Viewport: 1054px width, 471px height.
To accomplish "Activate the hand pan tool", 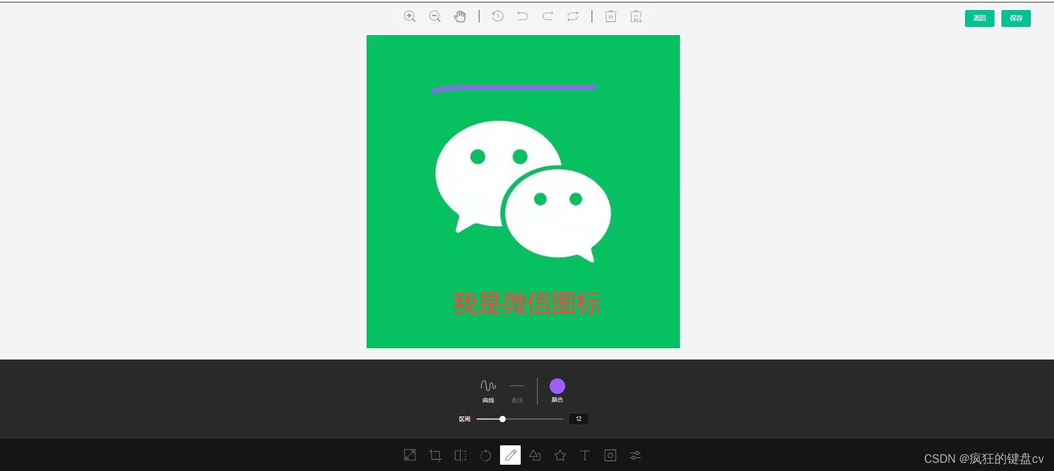I will (460, 16).
